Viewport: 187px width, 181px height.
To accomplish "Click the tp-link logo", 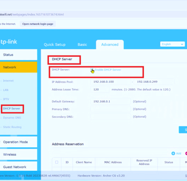I will [x=8, y=42].
